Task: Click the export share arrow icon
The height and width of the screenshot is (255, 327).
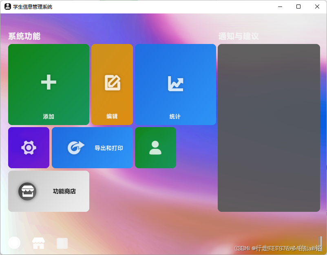Action: (x=76, y=147)
